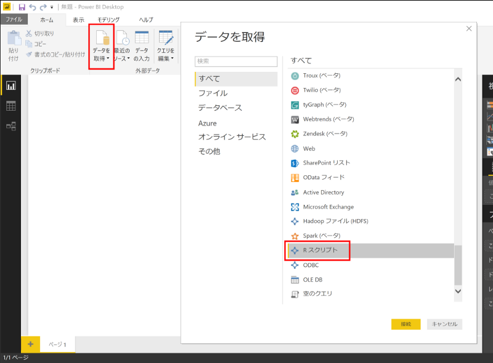
Task: Open データを取得 get data button
Action: pyautogui.click(x=101, y=46)
